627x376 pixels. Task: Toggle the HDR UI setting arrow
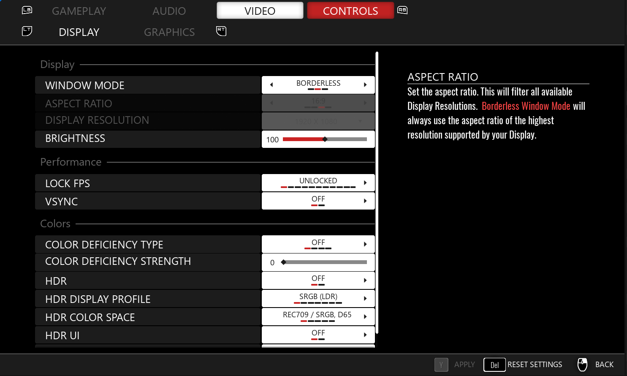365,335
